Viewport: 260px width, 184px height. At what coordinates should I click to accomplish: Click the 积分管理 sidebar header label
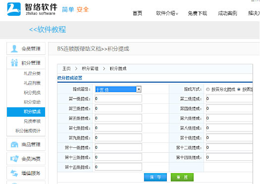click(31, 63)
